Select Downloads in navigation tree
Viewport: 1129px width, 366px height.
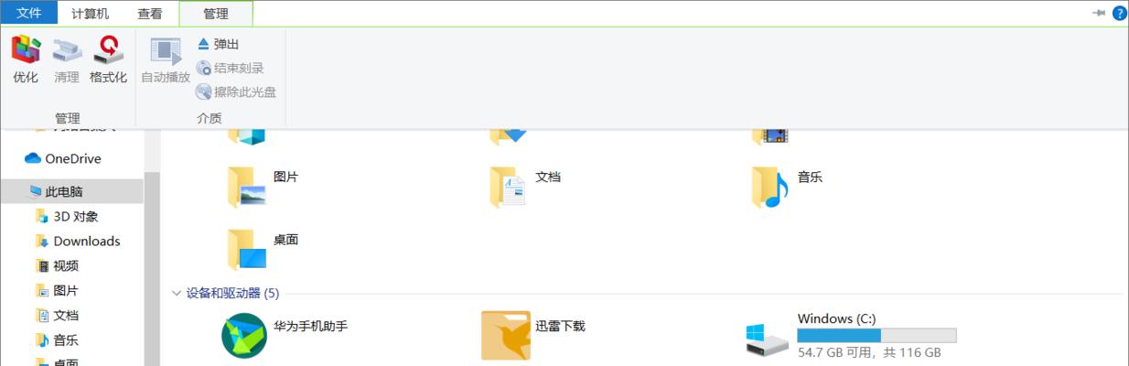(x=87, y=241)
